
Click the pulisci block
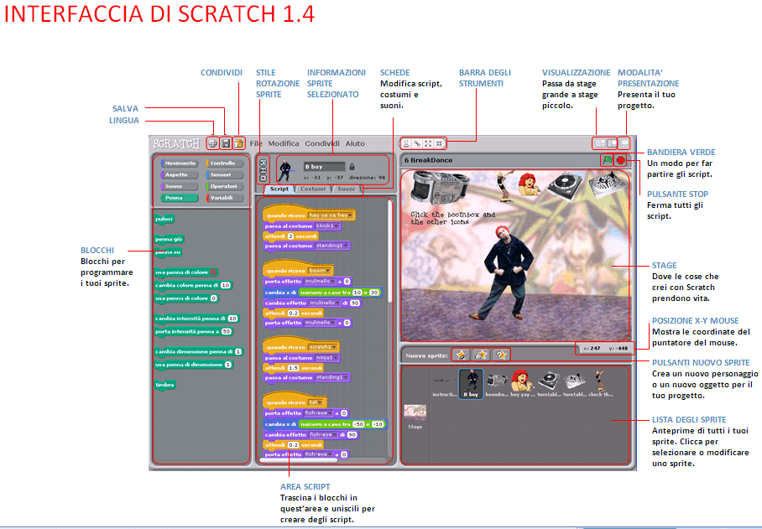(x=164, y=219)
